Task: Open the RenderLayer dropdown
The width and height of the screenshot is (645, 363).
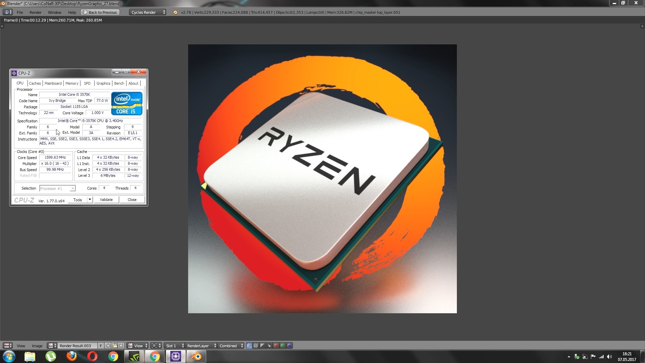Action: (201, 346)
